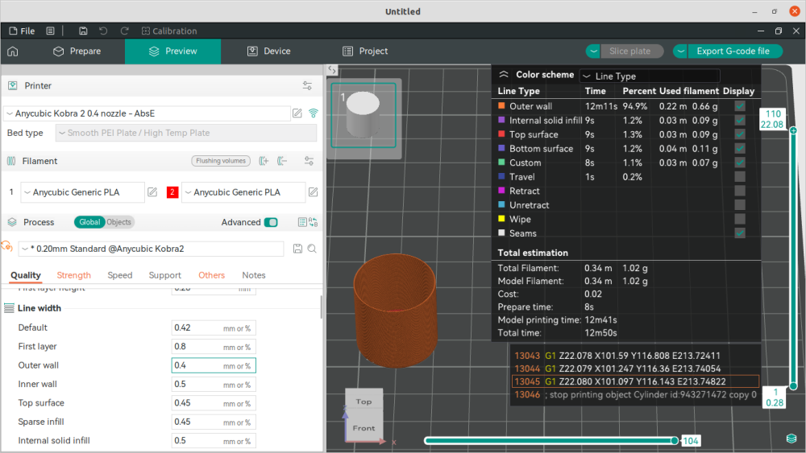
Task: Enable Wipe display checkbox
Action: click(x=740, y=219)
